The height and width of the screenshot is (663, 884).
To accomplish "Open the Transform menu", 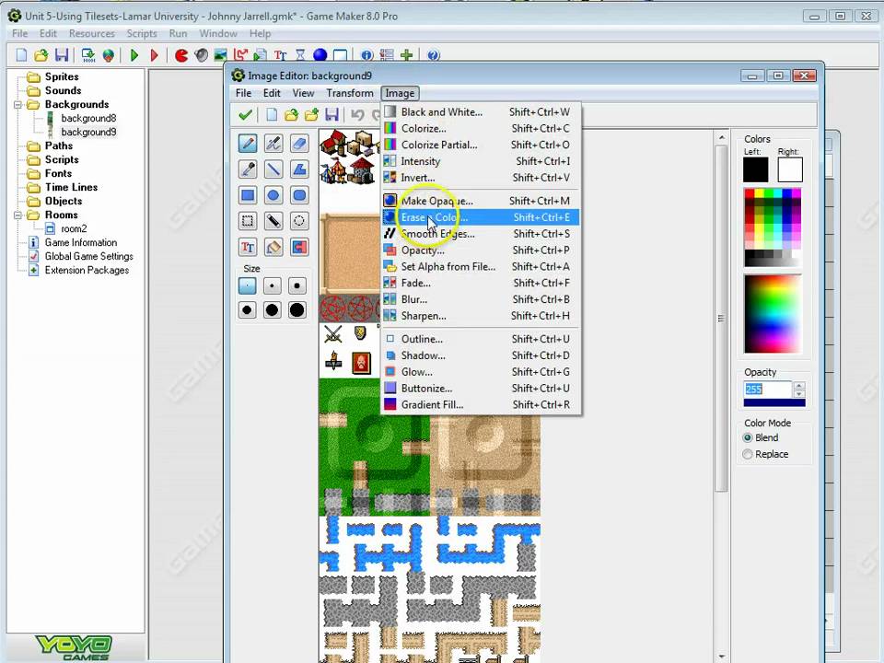I will coord(350,94).
